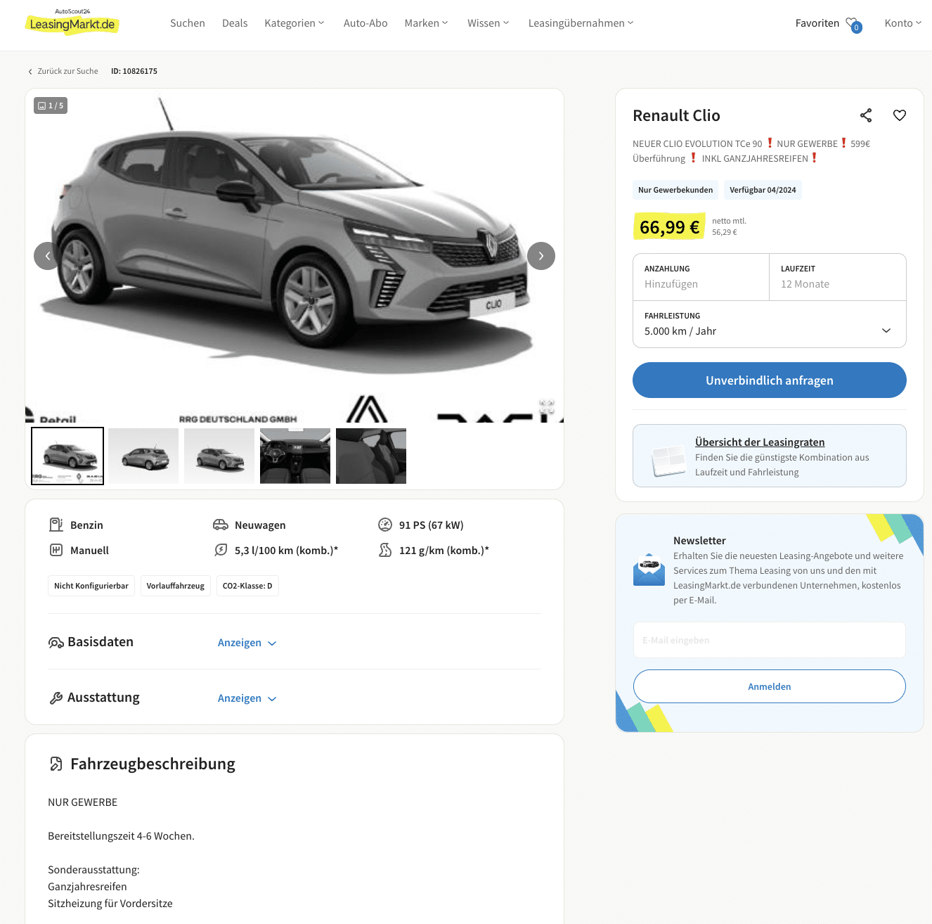932x924 pixels.
Task: Click the Favoriten text link
Action: 817,23
